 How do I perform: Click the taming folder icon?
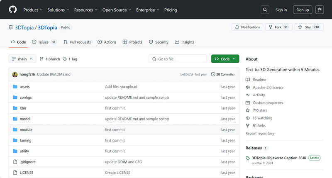(15, 140)
